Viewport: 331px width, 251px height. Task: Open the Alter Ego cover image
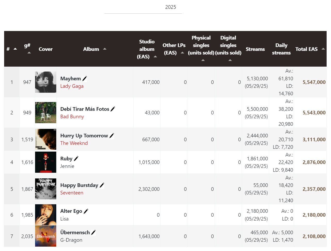(x=46, y=215)
